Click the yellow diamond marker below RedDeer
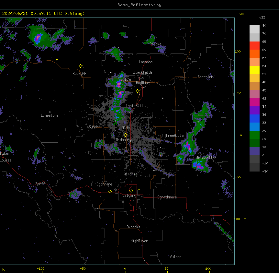Image resolution: width=279 pixels, height=273 pixels. [138, 91]
